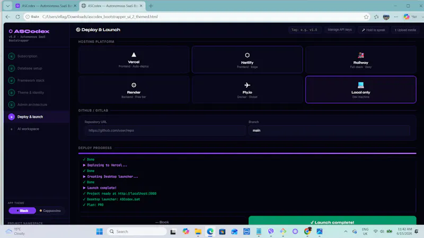Open Viber from the taskbar
The height and width of the screenshot is (238, 424).
pyautogui.click(x=271, y=232)
